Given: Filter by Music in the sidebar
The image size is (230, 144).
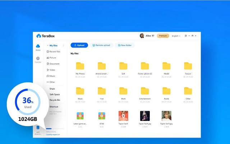Looking at the screenshot, I should (x=51, y=76).
